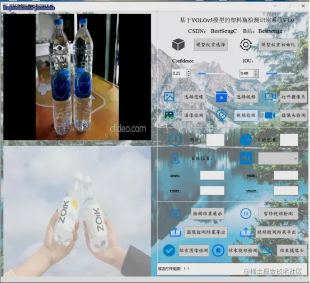Image resolution: width=310 pixels, height=283 pixels.
Task: Click the target-shaped model initialization icon
Action: tap(246, 45)
